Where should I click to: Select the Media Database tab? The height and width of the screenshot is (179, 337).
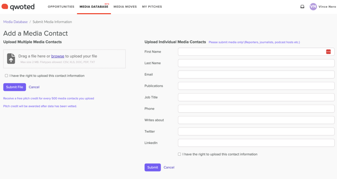click(x=94, y=7)
